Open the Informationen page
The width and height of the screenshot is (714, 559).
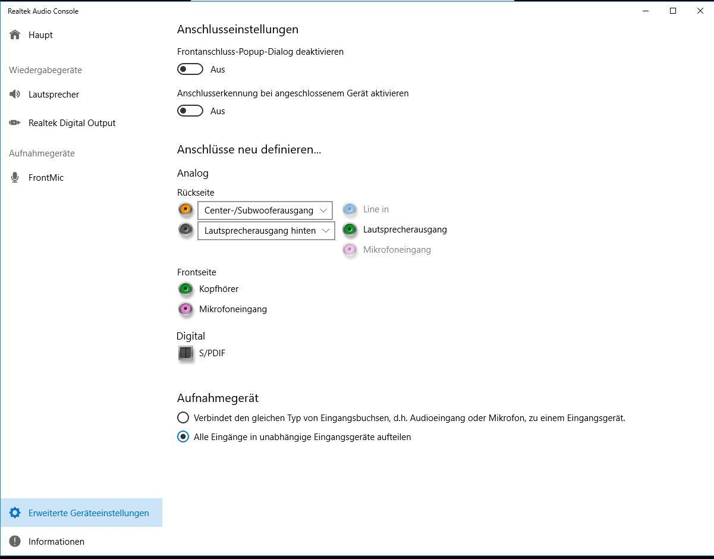56,542
